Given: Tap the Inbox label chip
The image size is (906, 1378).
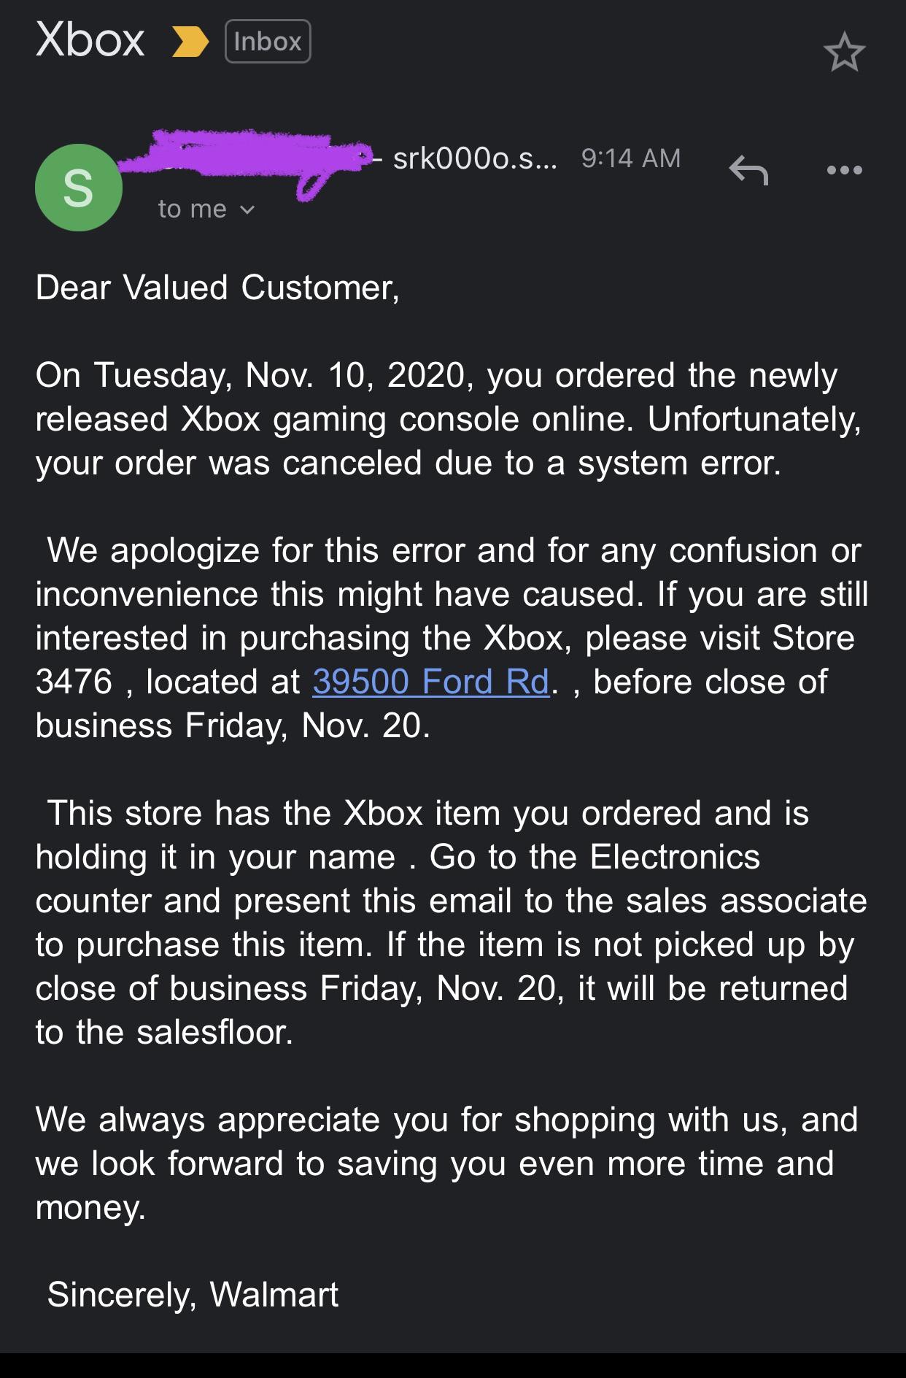Looking at the screenshot, I should point(267,42).
